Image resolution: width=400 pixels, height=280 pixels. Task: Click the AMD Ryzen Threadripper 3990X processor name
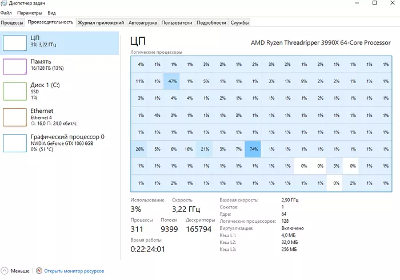point(321,42)
